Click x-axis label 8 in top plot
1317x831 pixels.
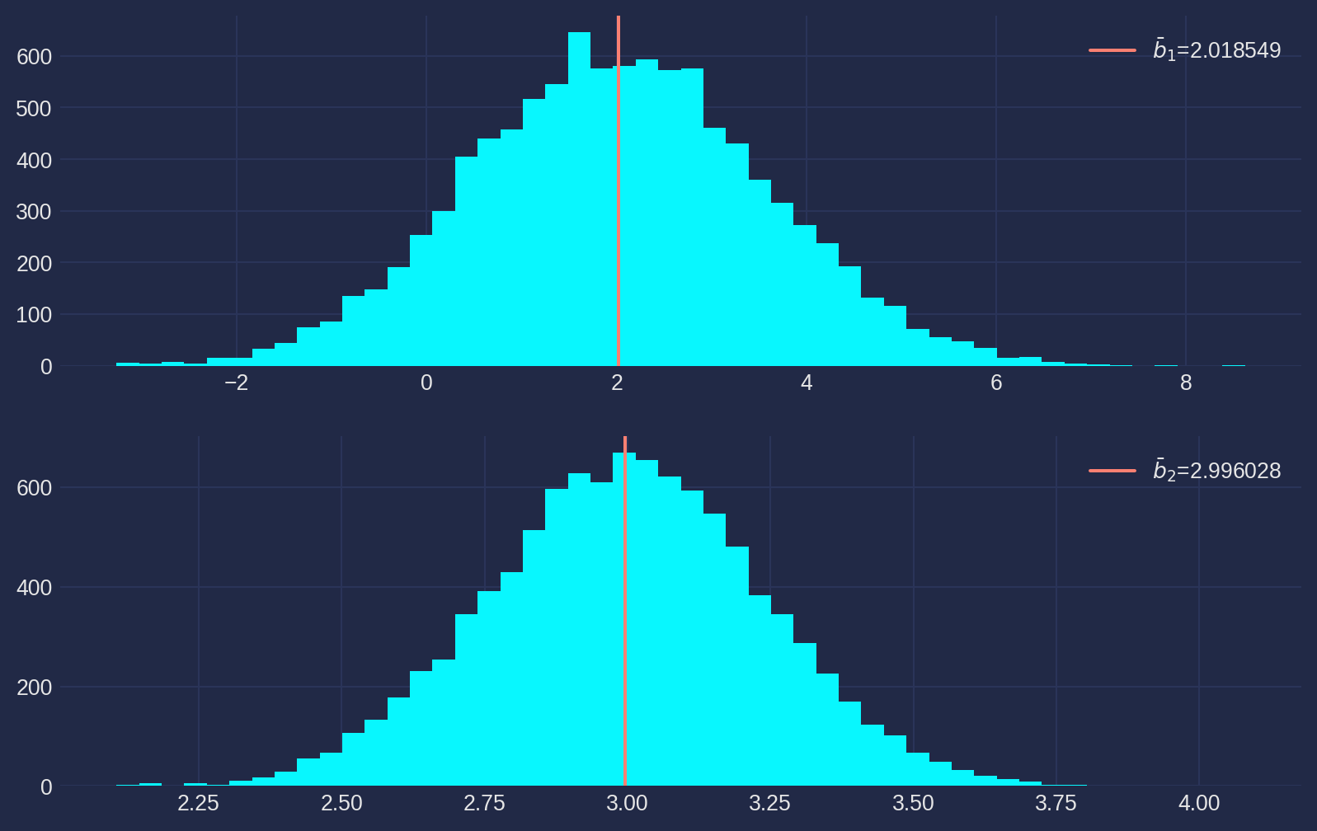[x=1186, y=383]
